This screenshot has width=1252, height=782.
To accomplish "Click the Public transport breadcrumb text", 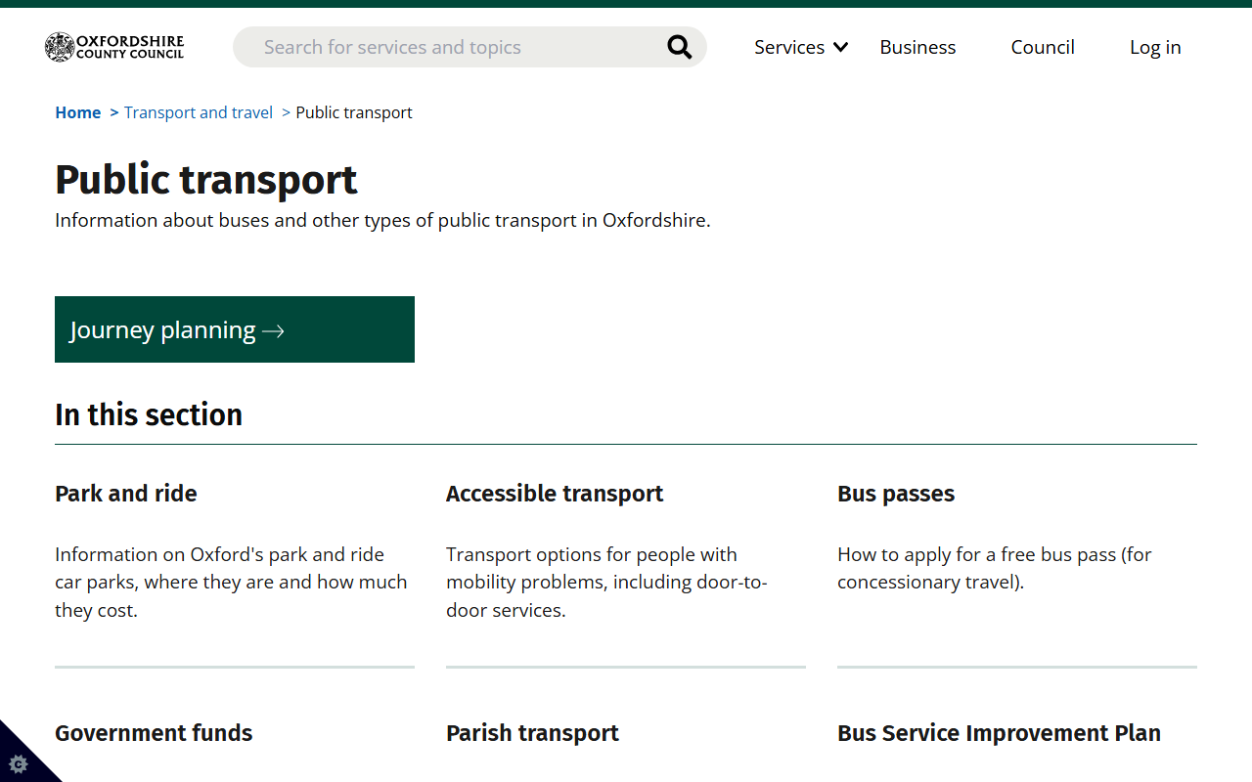I will (354, 112).
